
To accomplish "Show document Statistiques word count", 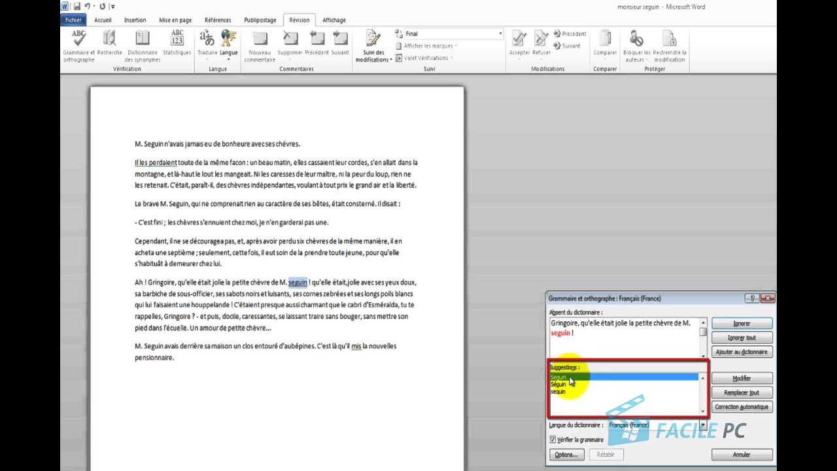I will (177, 43).
